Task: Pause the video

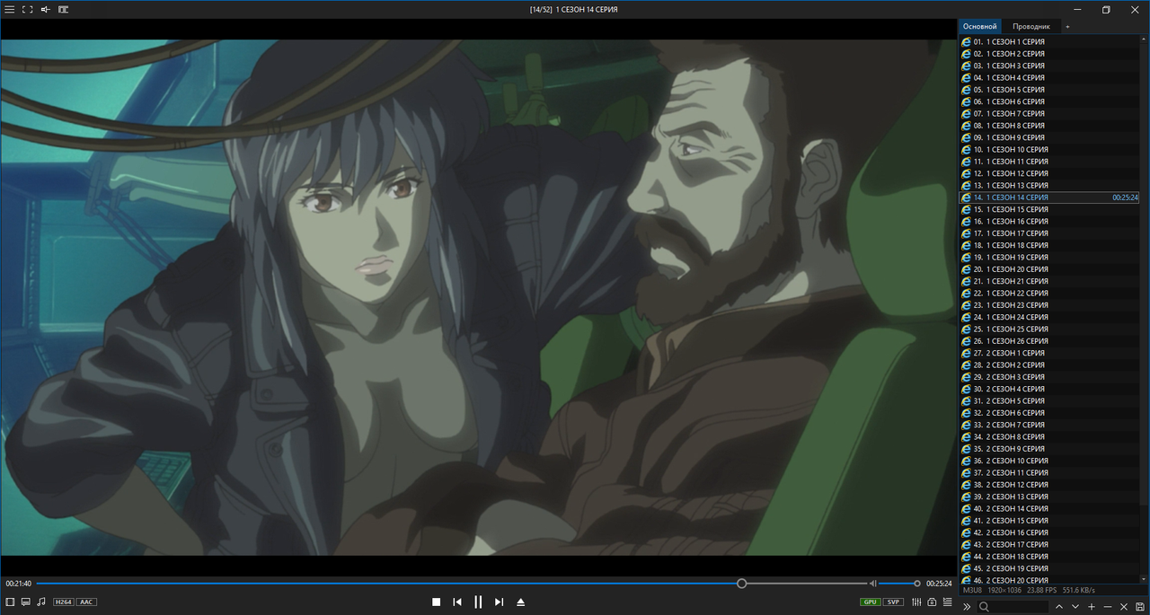Action: pos(478,602)
